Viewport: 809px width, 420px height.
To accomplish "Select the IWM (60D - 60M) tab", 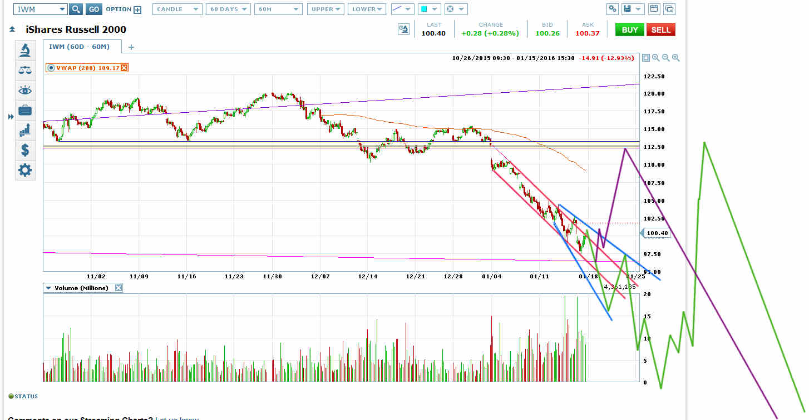I will click(79, 47).
